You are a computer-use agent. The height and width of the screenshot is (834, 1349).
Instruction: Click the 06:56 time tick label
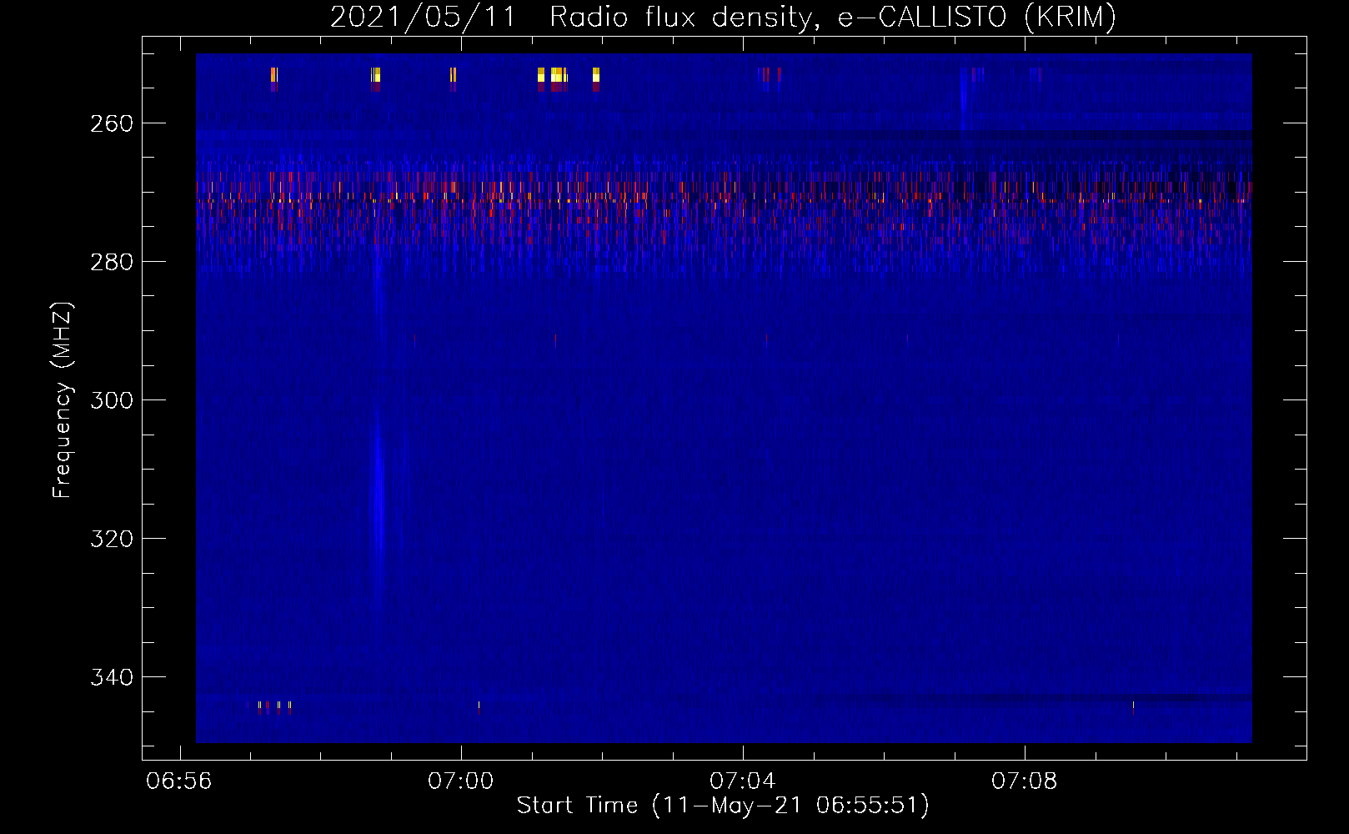(179, 781)
